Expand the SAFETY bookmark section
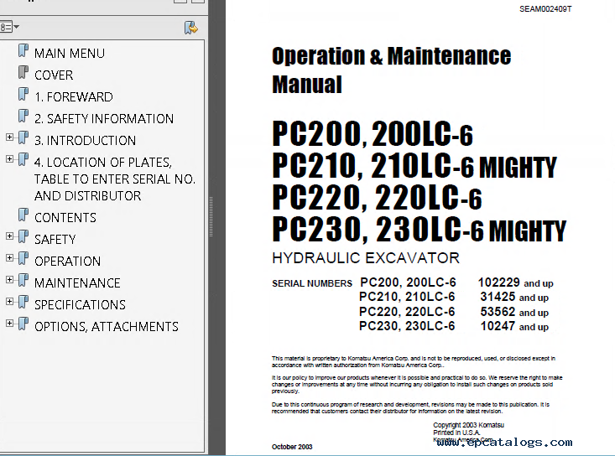Screen dimensions: 615x456 (10, 236)
